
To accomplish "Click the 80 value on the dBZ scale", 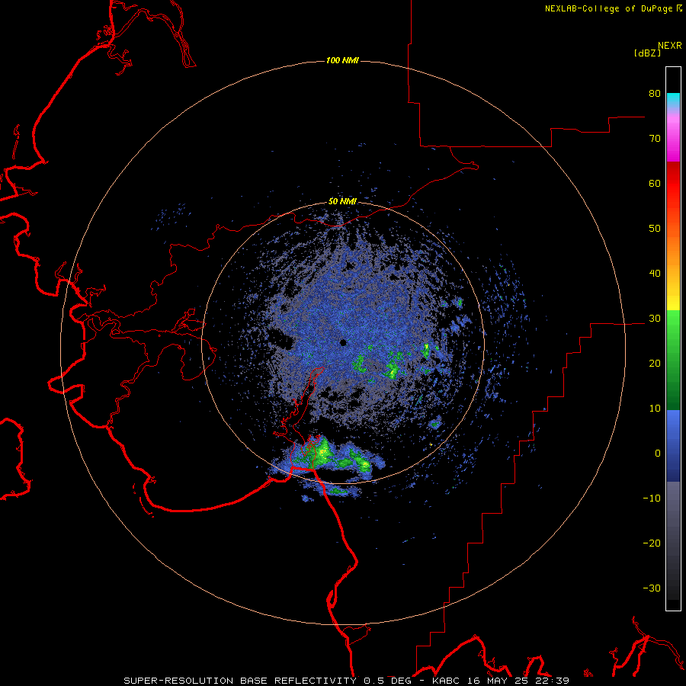I will 655,93.
